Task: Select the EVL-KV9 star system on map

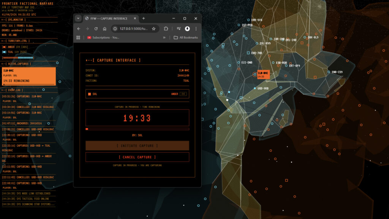Action: [257, 43]
